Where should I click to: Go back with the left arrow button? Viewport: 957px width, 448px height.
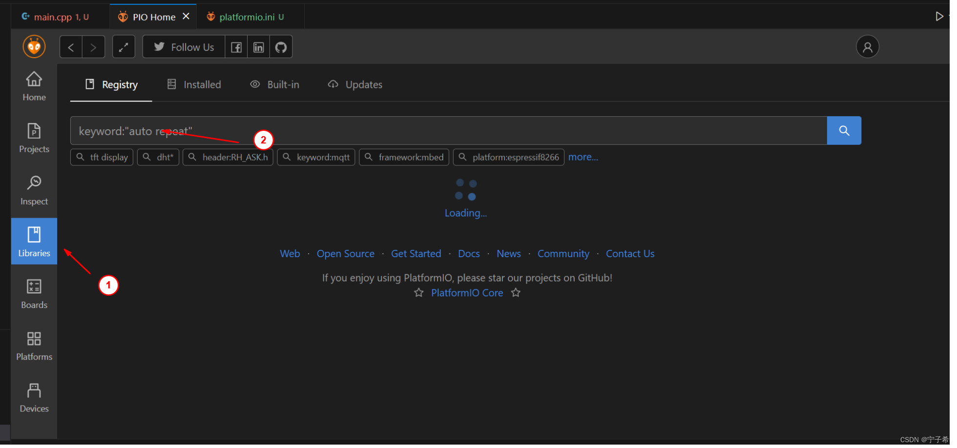[x=71, y=47]
